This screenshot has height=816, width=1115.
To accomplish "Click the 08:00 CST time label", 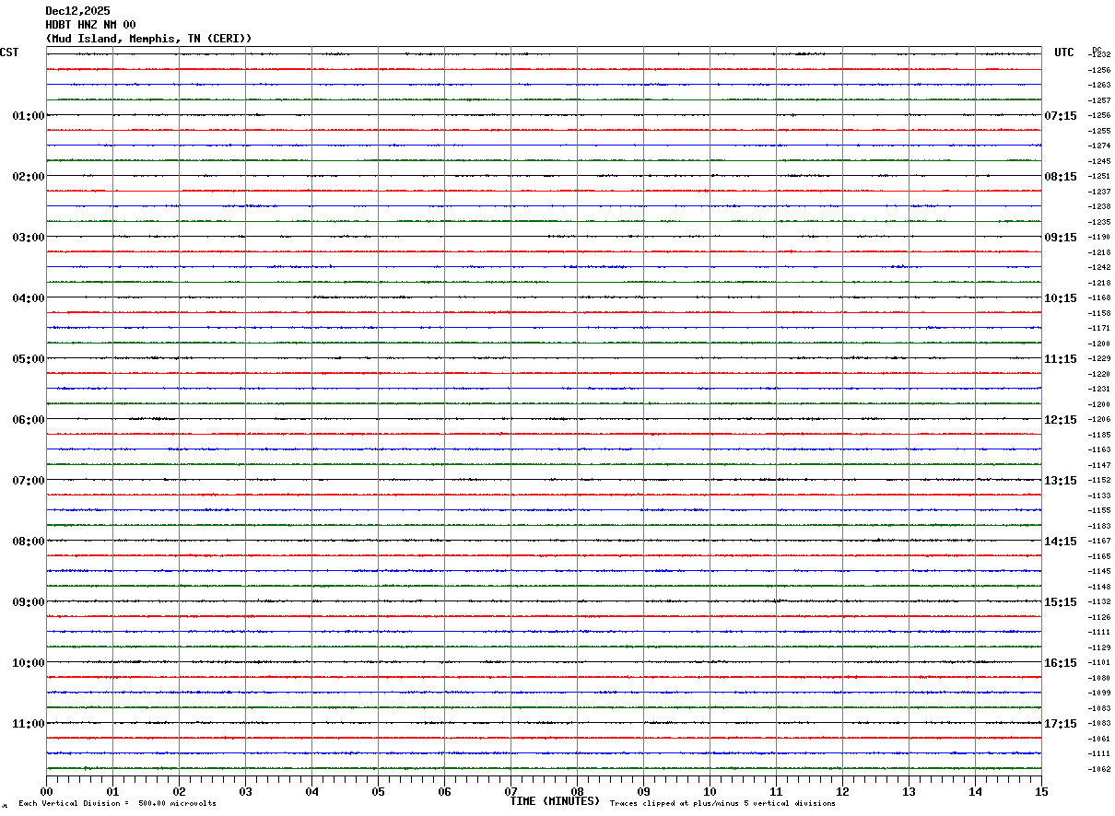I will tap(29, 542).
